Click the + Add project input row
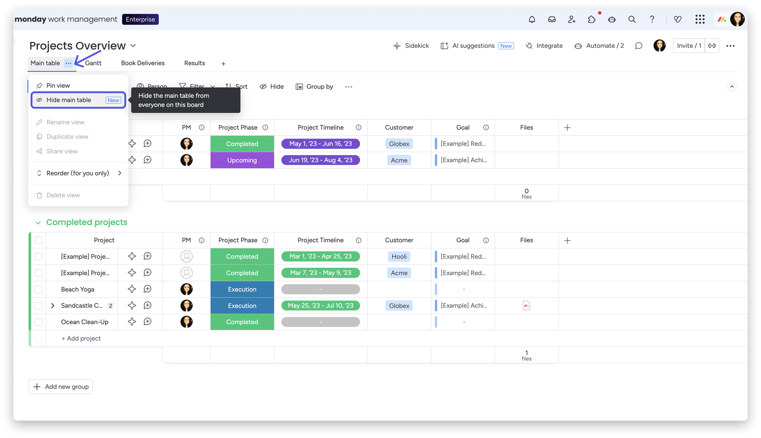 (x=81, y=338)
